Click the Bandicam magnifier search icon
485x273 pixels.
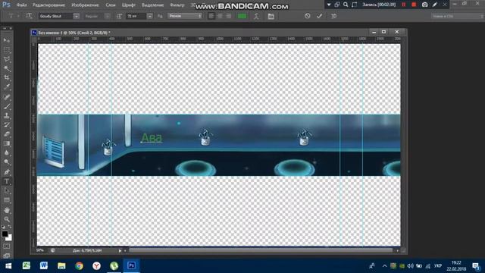click(x=346, y=5)
